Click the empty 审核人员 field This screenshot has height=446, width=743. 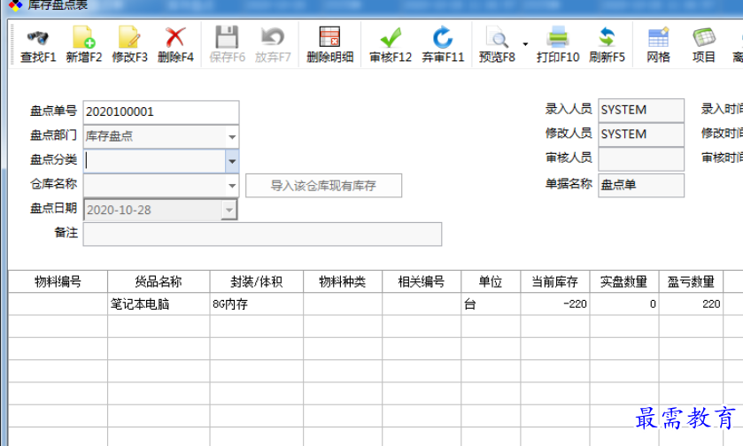click(641, 159)
